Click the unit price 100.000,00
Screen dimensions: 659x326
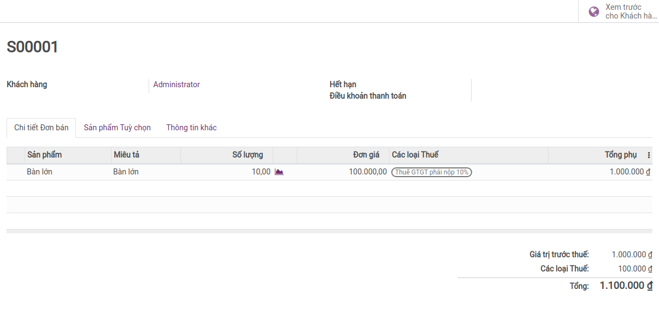click(368, 172)
